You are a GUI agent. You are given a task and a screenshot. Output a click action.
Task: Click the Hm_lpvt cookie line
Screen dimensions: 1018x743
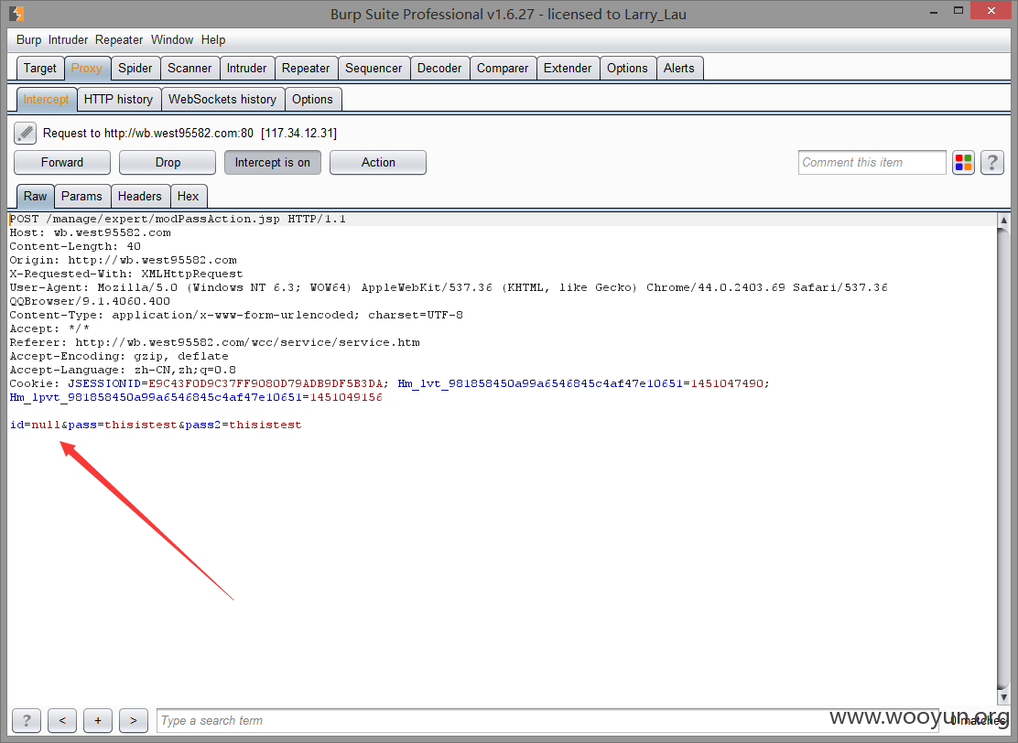coord(195,397)
